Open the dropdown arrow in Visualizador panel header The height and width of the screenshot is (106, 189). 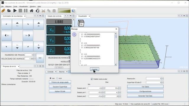coord(184,16)
